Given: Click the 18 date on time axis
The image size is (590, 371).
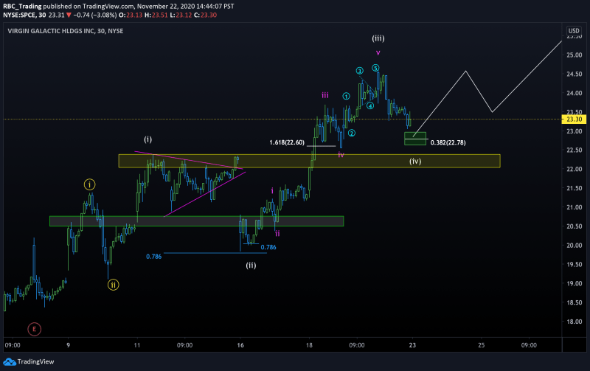Looking at the screenshot, I should click(x=309, y=345).
